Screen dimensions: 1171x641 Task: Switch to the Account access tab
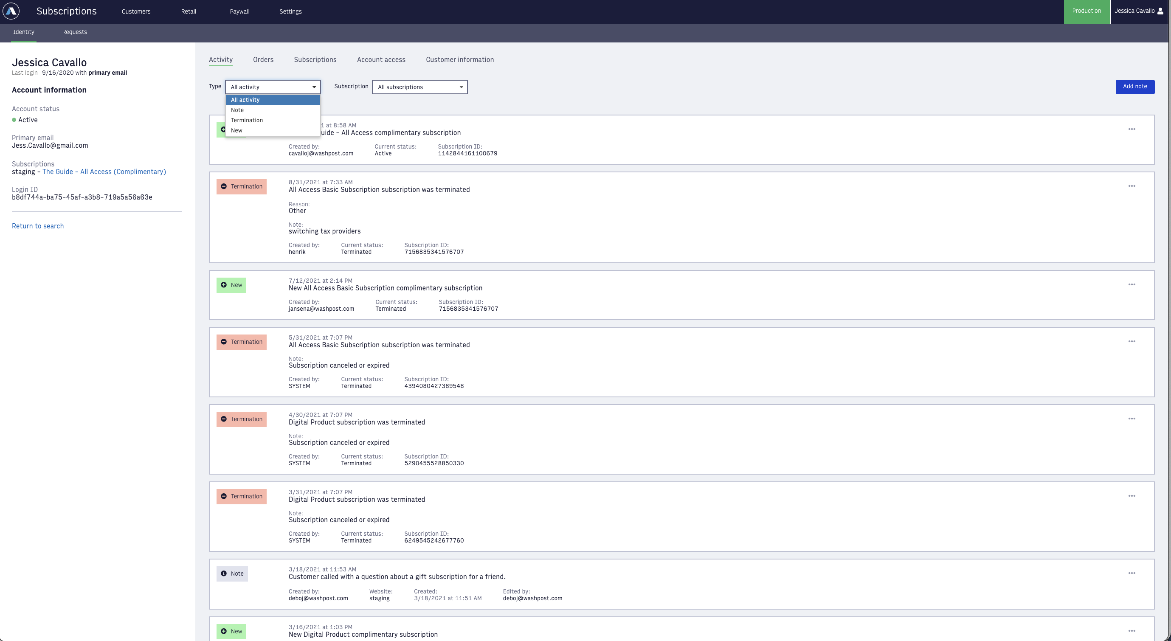pos(381,59)
